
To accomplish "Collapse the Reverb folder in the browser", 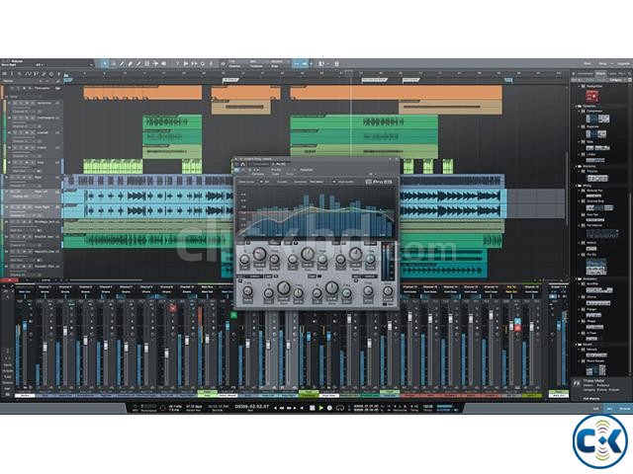I will pyautogui.click(x=577, y=345).
